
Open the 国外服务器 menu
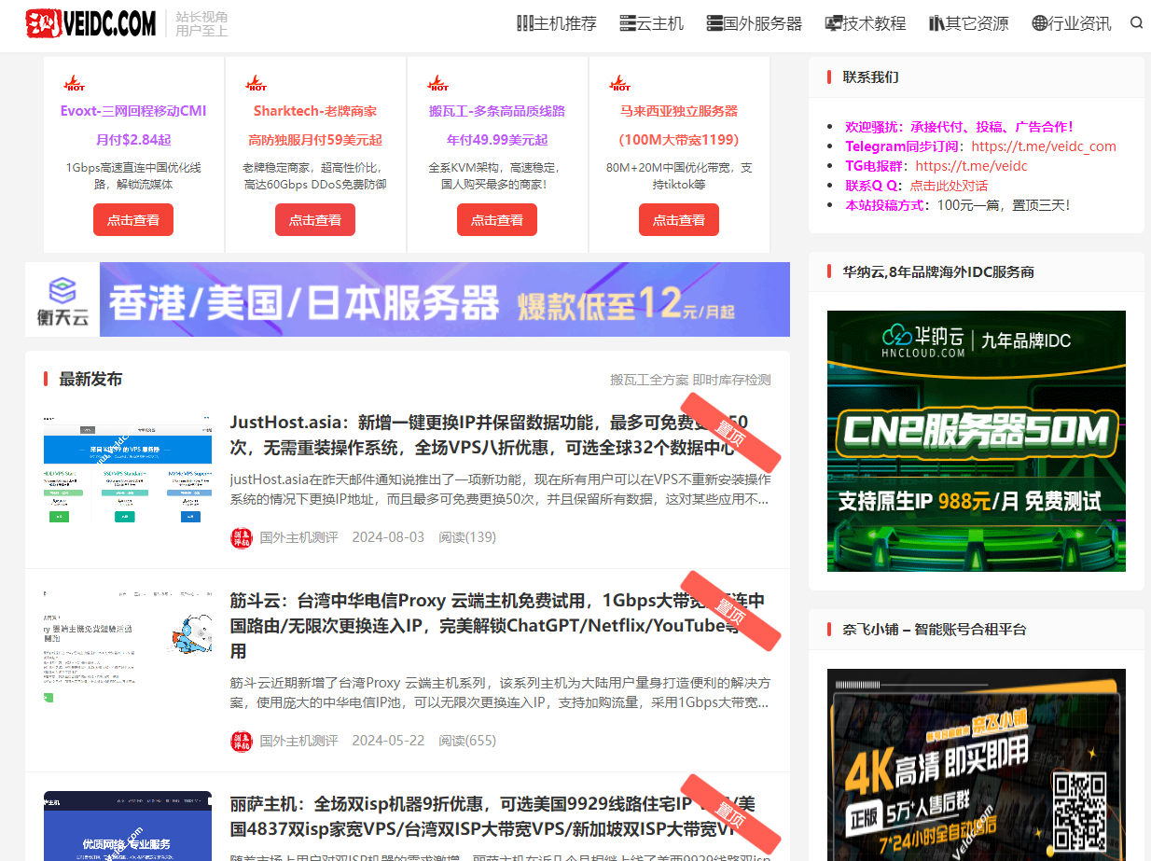755,23
